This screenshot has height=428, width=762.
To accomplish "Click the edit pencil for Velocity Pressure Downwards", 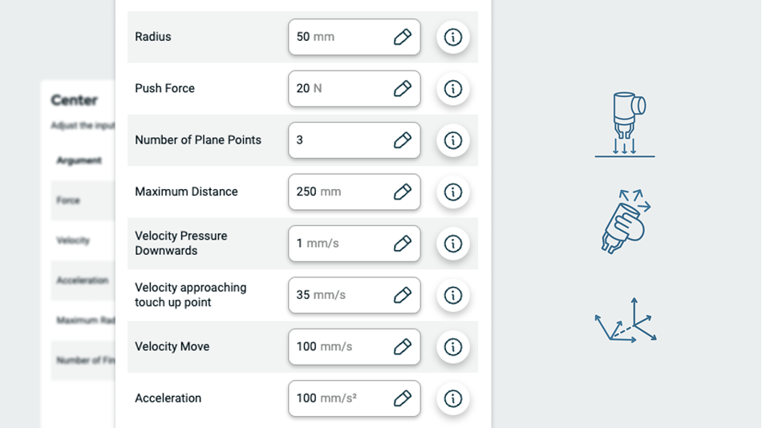I will pos(403,243).
